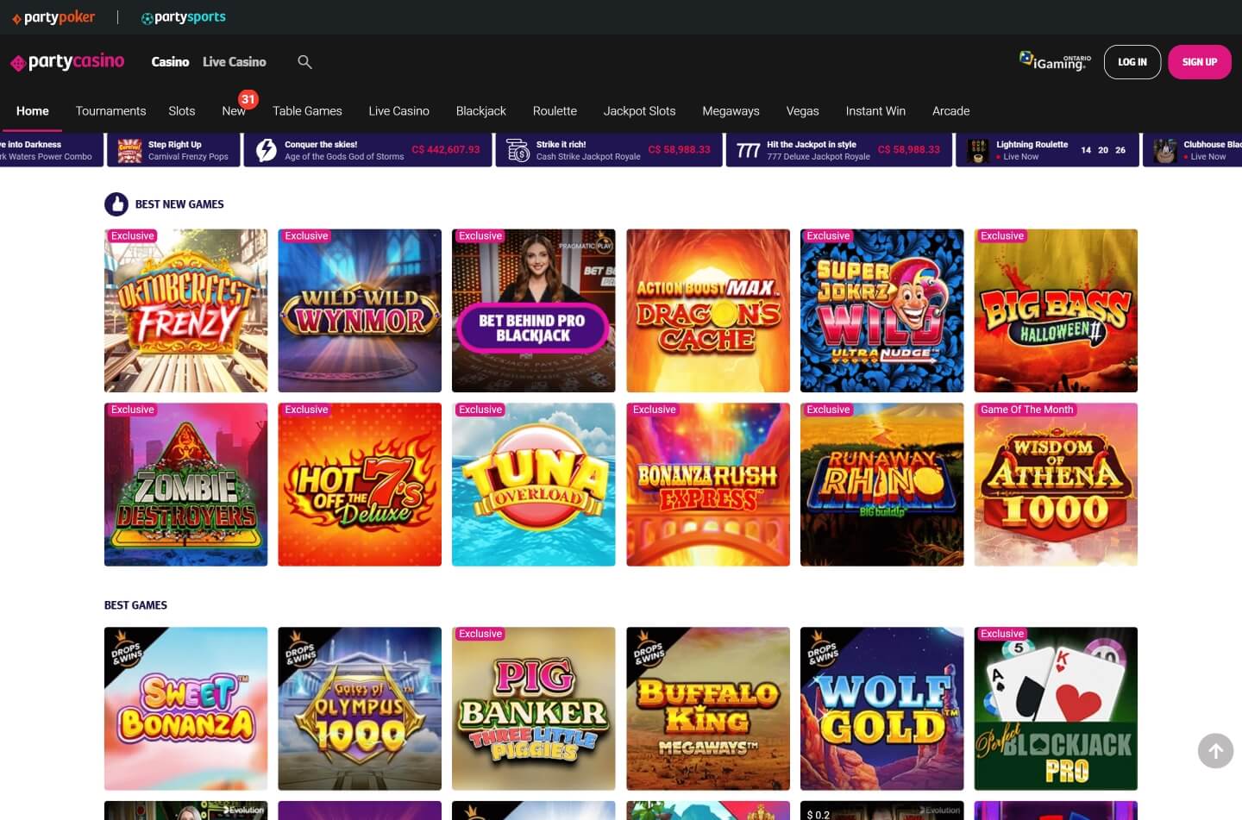Click the Step Right Up Carnival Frenzy icon
This screenshot has width=1242, height=820.
pos(129,151)
